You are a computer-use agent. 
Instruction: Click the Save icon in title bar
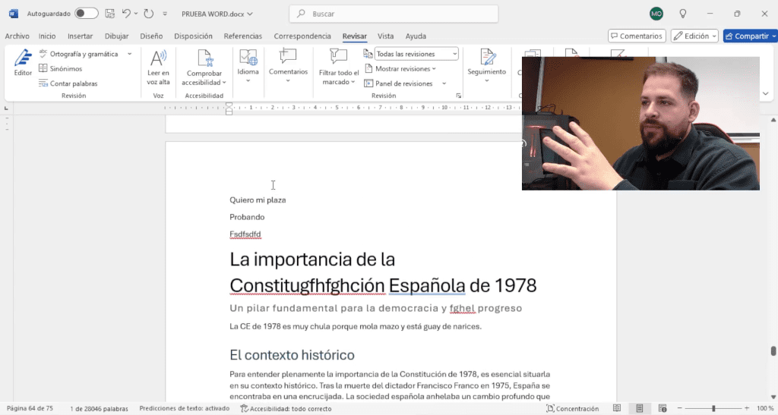(x=110, y=14)
